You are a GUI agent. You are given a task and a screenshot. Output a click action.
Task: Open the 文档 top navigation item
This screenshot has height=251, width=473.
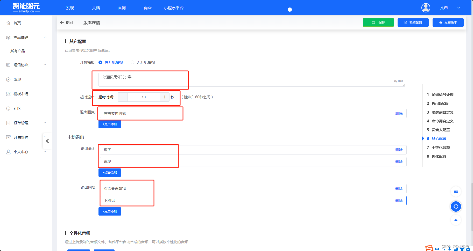pyautogui.click(x=96, y=8)
